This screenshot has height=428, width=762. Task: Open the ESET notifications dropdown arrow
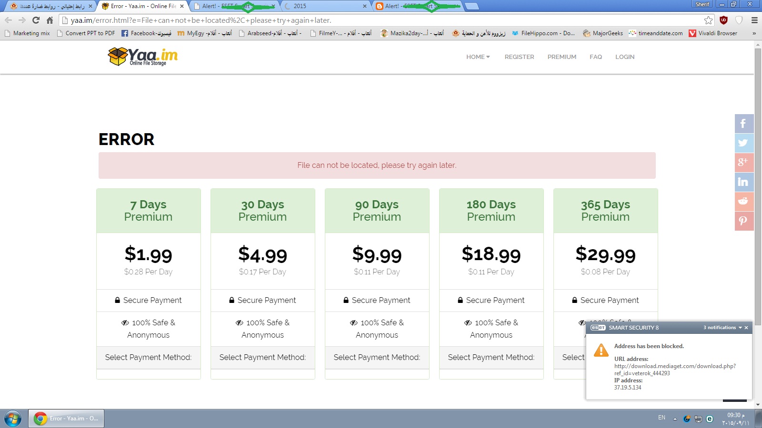(740, 328)
